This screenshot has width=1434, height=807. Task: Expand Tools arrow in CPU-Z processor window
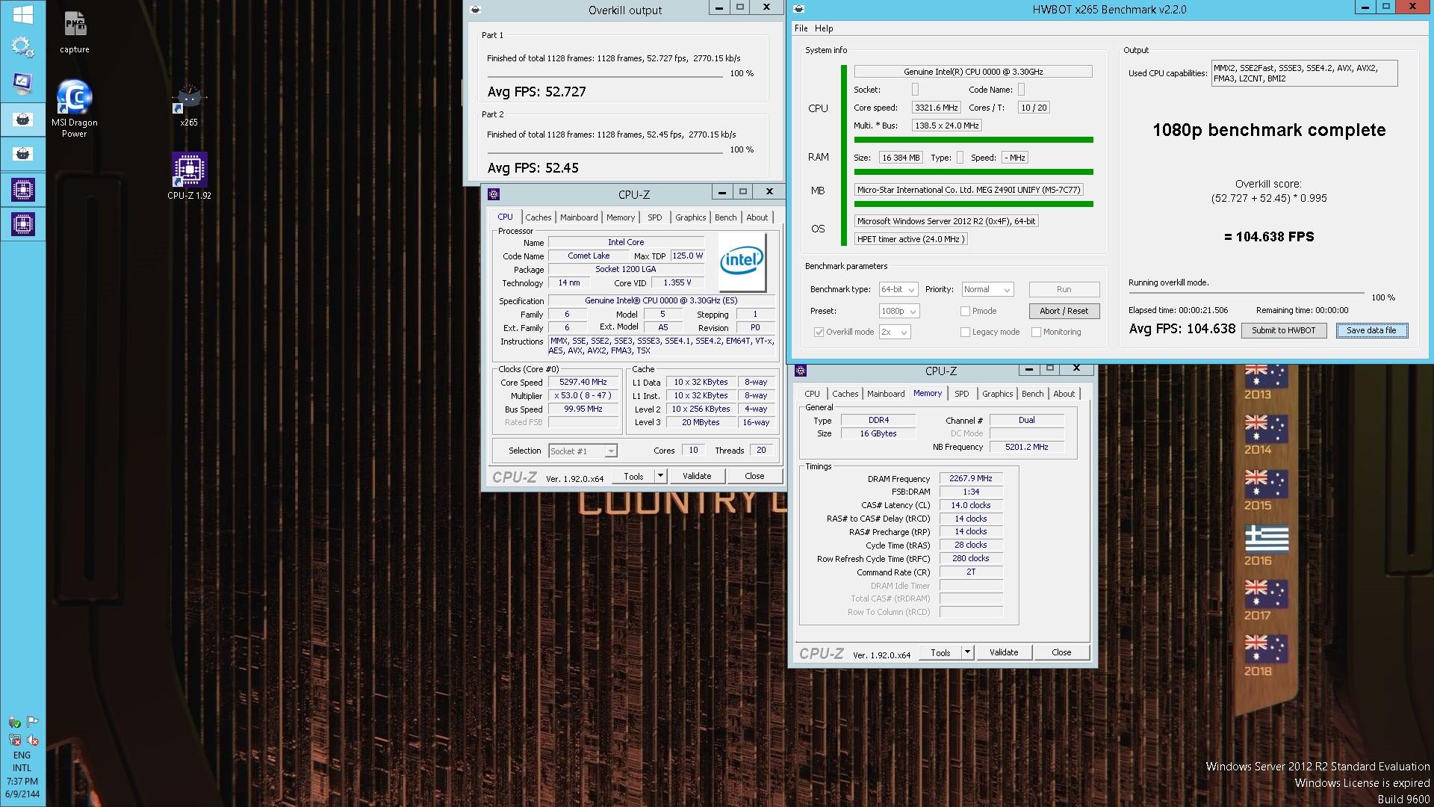[660, 476]
